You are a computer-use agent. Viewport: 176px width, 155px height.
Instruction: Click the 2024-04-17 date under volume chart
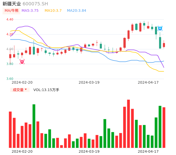(x=148, y=151)
